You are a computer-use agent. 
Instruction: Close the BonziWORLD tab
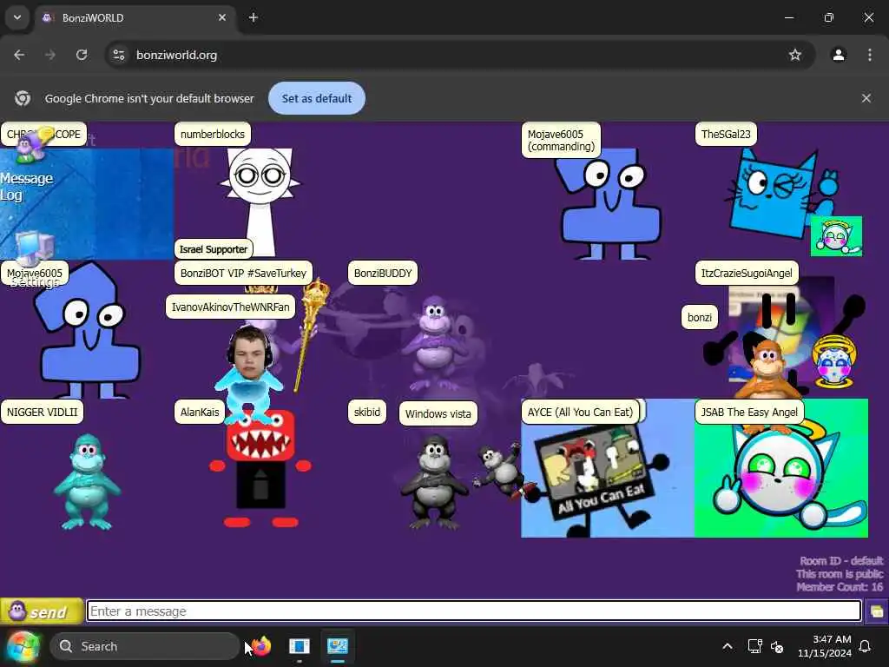[222, 17]
